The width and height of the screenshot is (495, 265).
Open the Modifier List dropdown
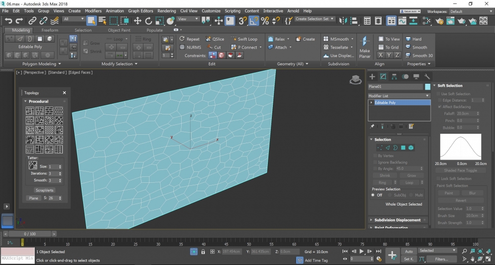coord(399,96)
